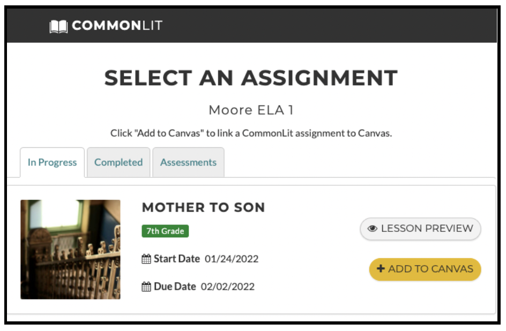This screenshot has width=506, height=331.
Task: Click the green 7th Grade badge
Action: click(x=165, y=231)
